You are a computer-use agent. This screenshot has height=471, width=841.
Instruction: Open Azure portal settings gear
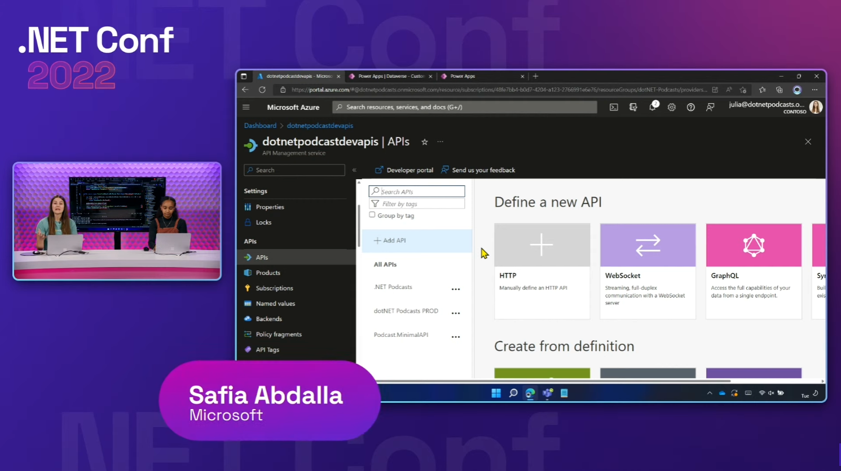pos(672,107)
